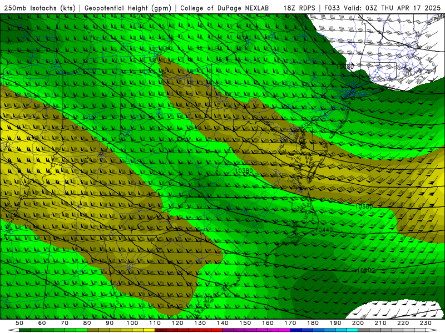Click the right arrow end of the color bar
Screen dimensions: 445x333
point(432,330)
